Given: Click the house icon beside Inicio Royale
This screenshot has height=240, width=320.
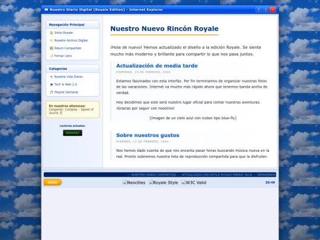Looking at the screenshot, I should [x=52, y=33].
